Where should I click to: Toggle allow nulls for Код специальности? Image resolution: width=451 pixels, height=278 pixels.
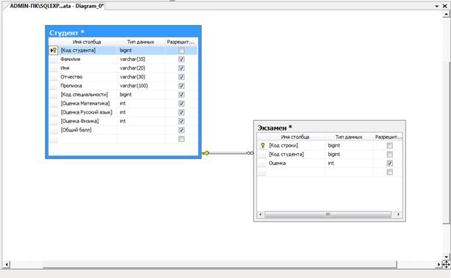tap(181, 95)
